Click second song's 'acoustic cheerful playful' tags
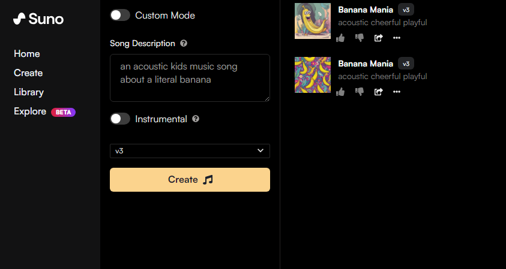The image size is (506, 269). pos(382,76)
